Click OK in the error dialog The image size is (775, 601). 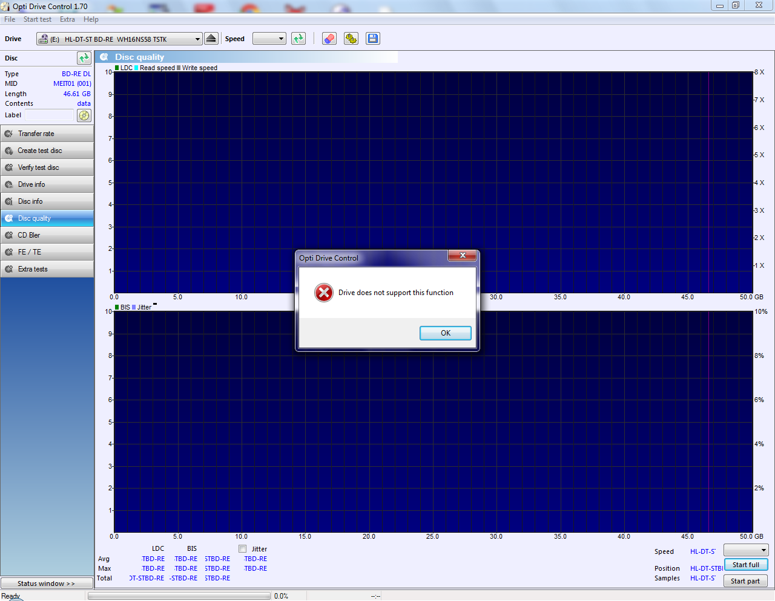[446, 333]
